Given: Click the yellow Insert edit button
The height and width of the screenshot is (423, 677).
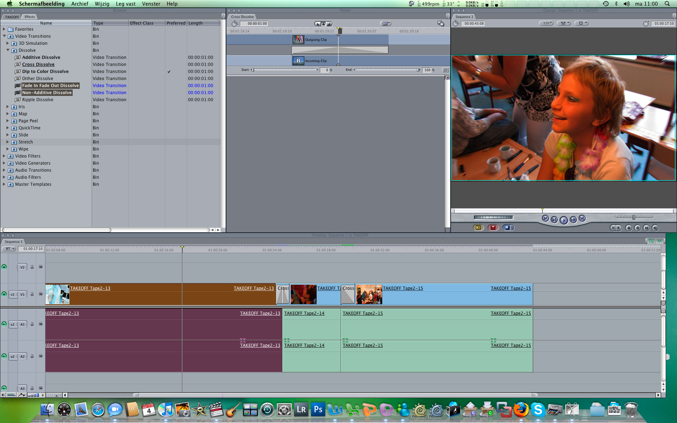Looking at the screenshot, I should point(478,228).
